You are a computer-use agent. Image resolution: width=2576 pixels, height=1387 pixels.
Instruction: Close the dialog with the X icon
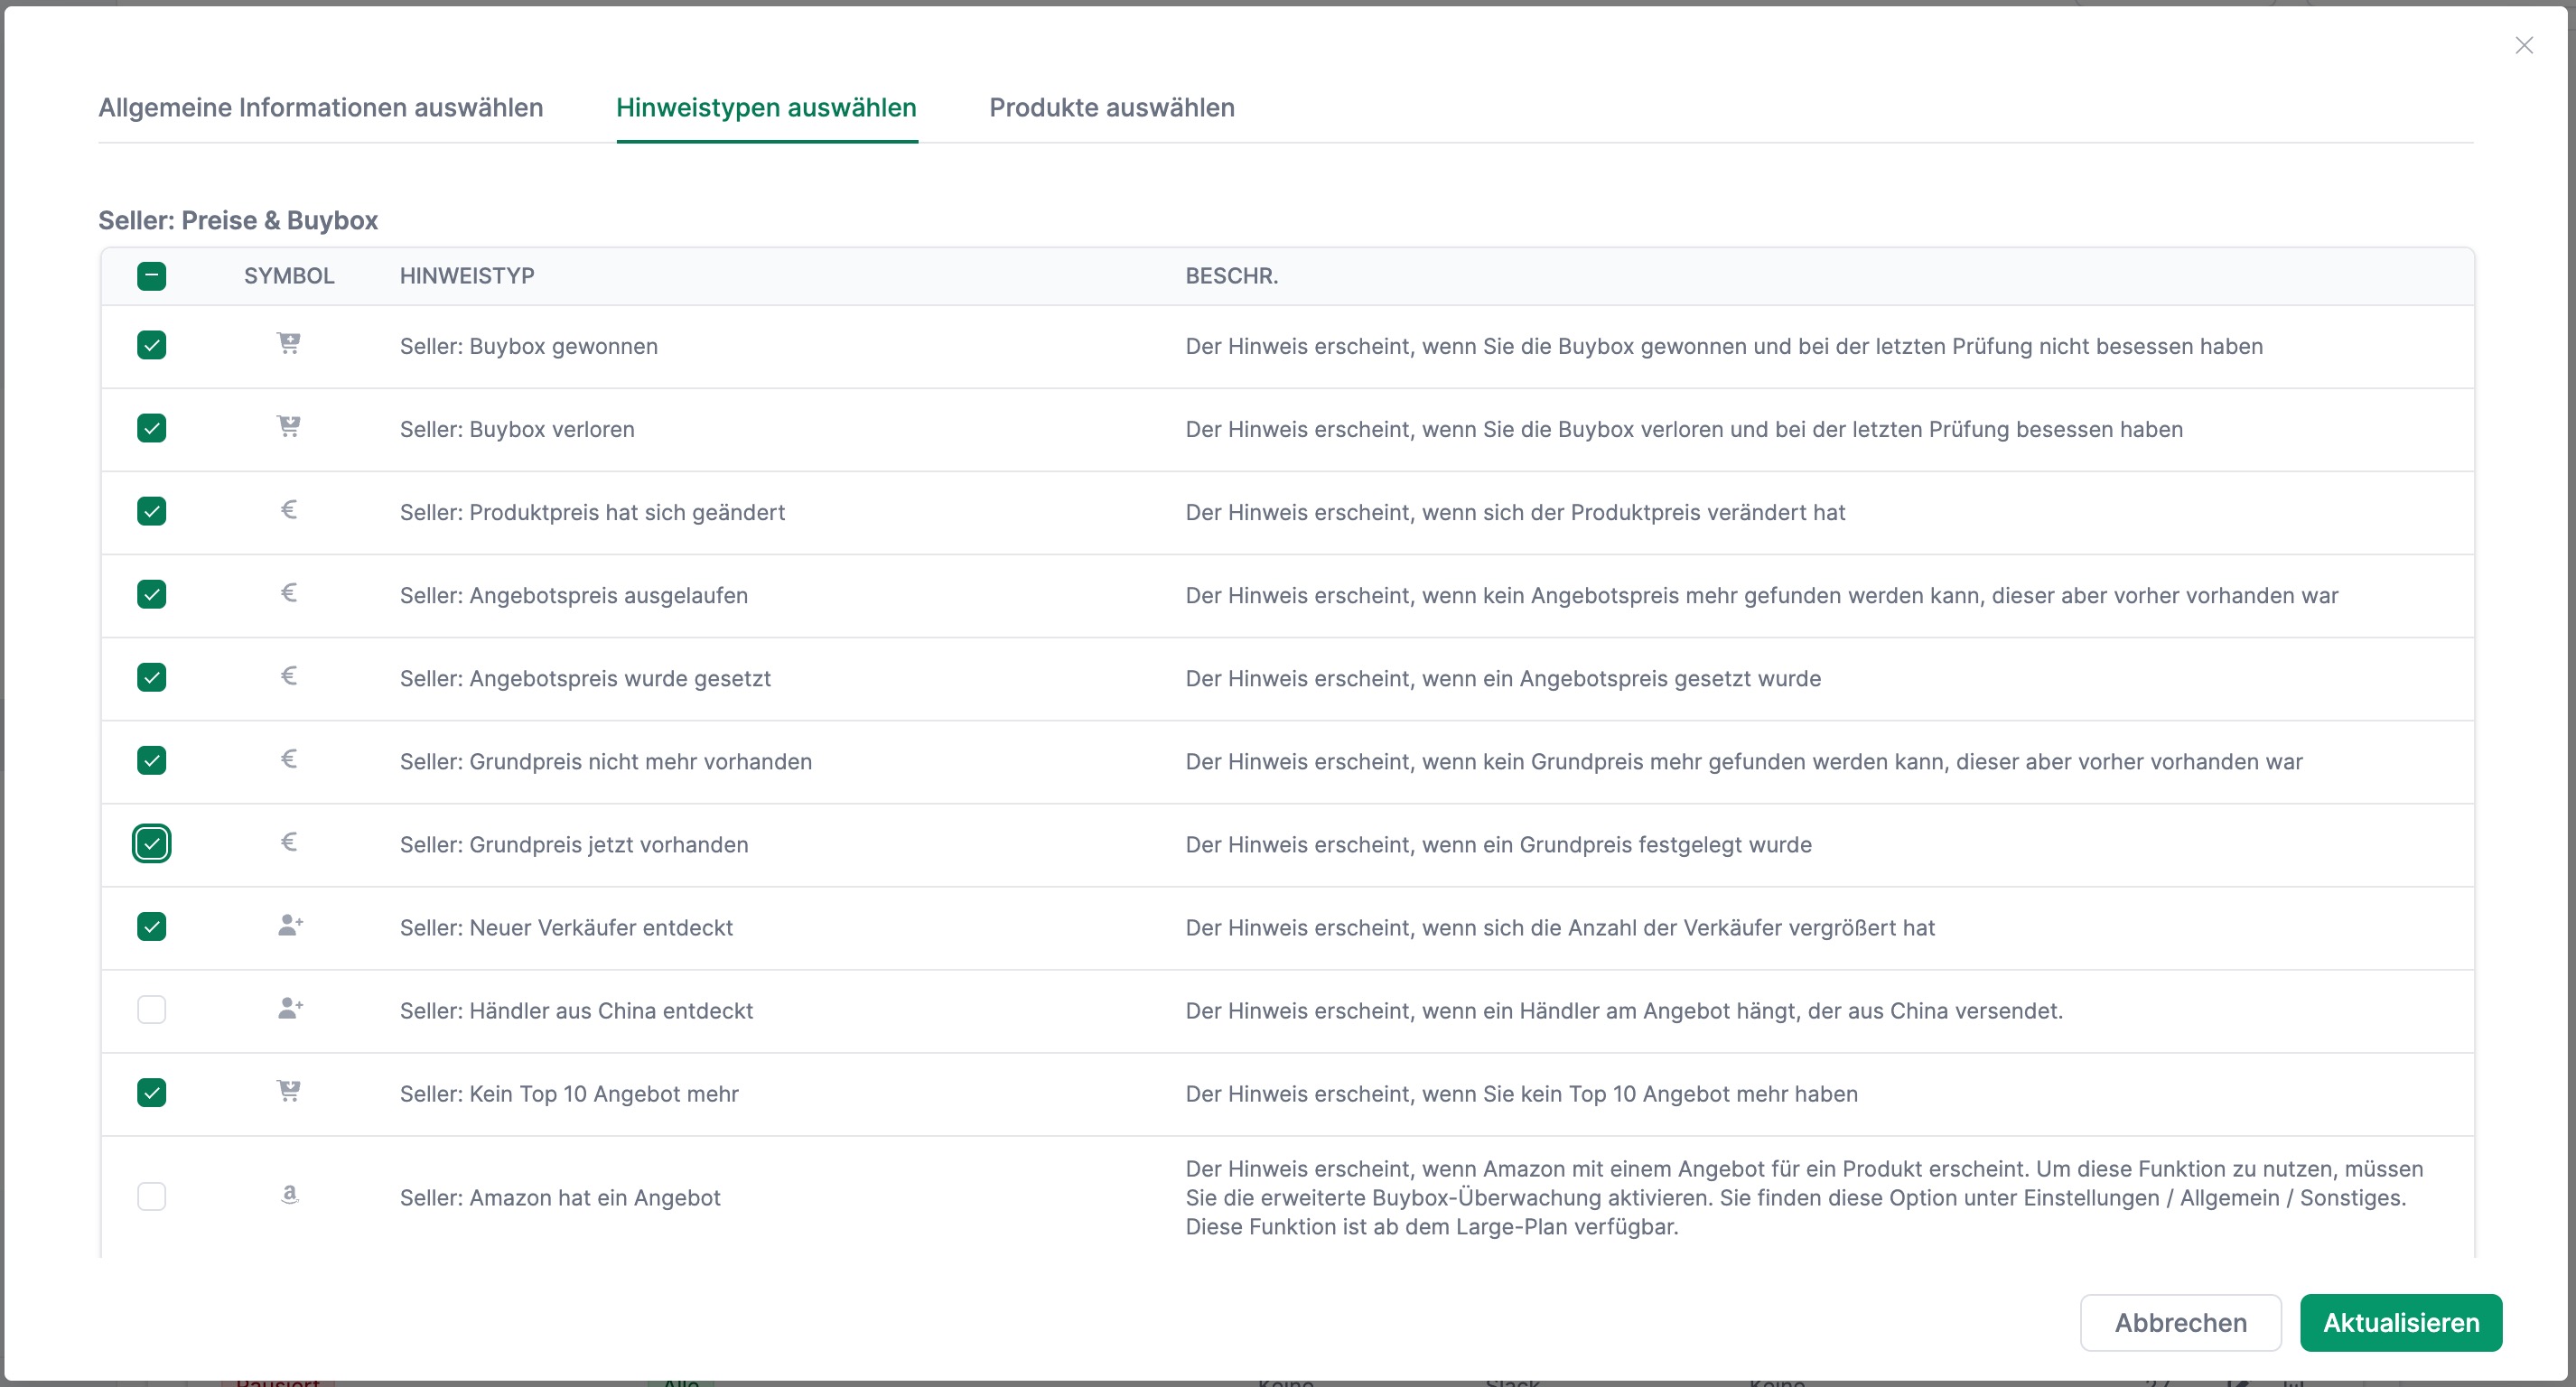coord(2525,44)
